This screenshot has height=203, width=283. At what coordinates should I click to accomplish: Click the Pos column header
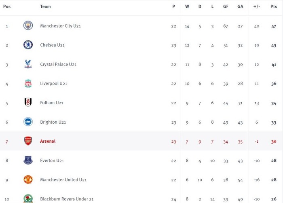7,6
